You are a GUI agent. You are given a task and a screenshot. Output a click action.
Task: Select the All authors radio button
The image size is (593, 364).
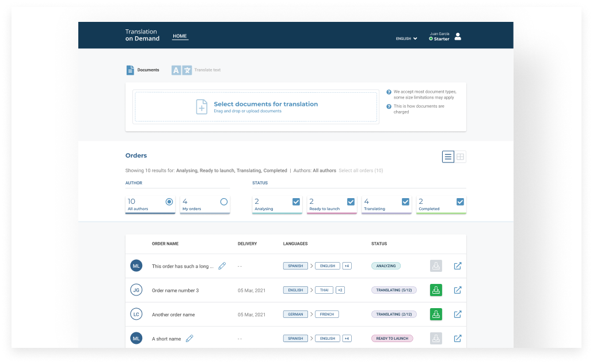[x=169, y=202]
